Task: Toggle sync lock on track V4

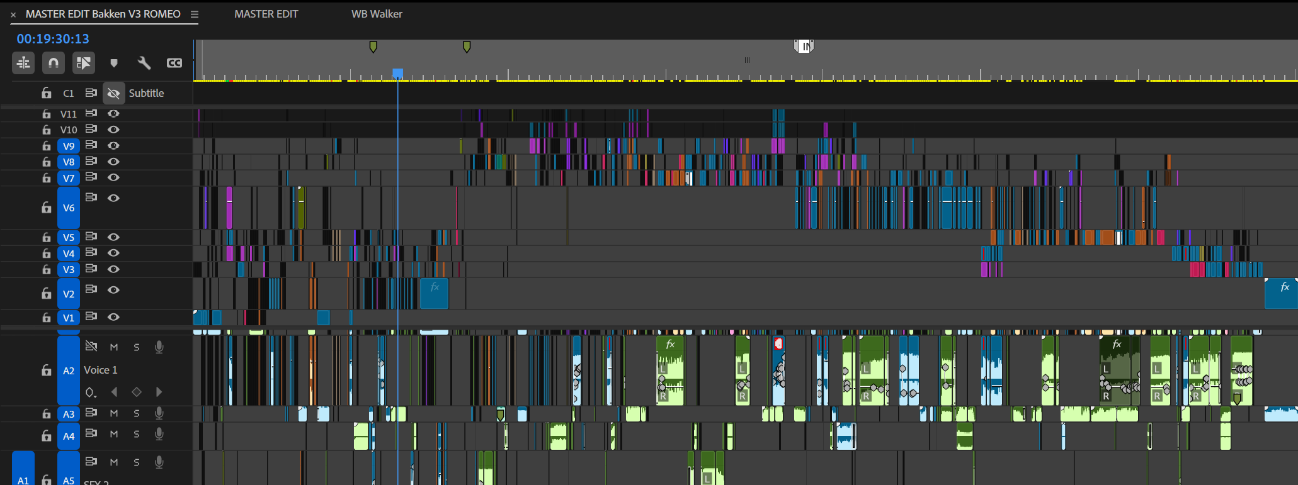Action: [x=91, y=252]
